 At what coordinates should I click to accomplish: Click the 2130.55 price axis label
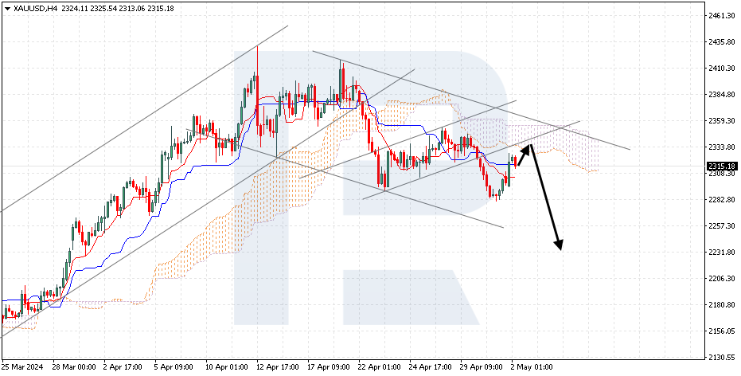click(x=720, y=358)
